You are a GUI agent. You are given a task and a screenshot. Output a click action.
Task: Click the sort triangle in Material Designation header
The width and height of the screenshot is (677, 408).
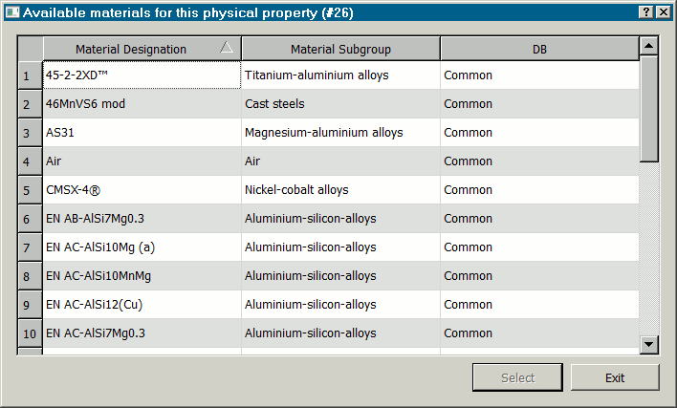pos(226,48)
